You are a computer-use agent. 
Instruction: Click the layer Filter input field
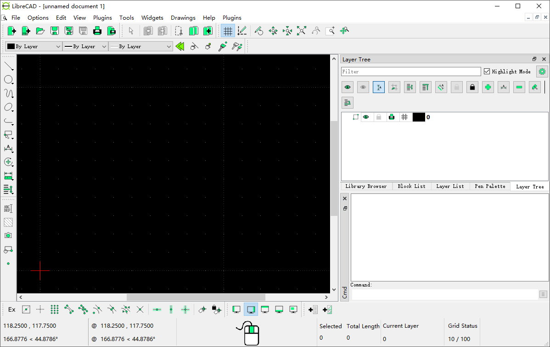[411, 72]
